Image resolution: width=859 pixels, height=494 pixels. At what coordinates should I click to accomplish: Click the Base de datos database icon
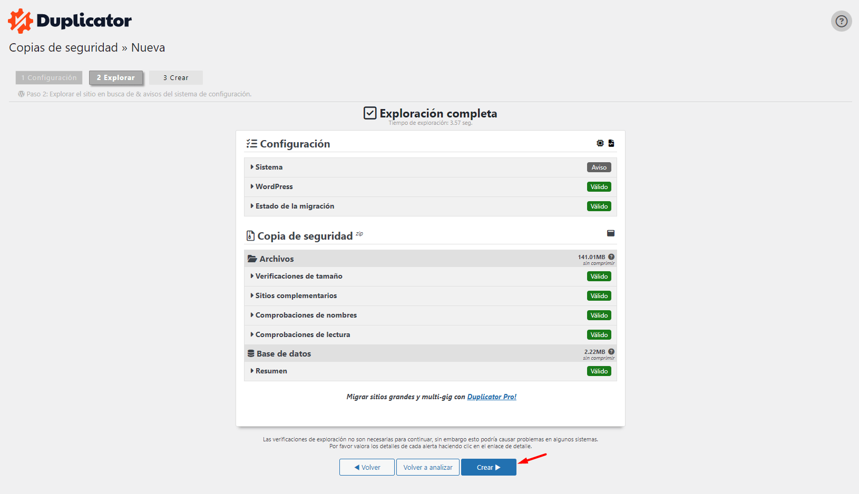[x=251, y=353]
